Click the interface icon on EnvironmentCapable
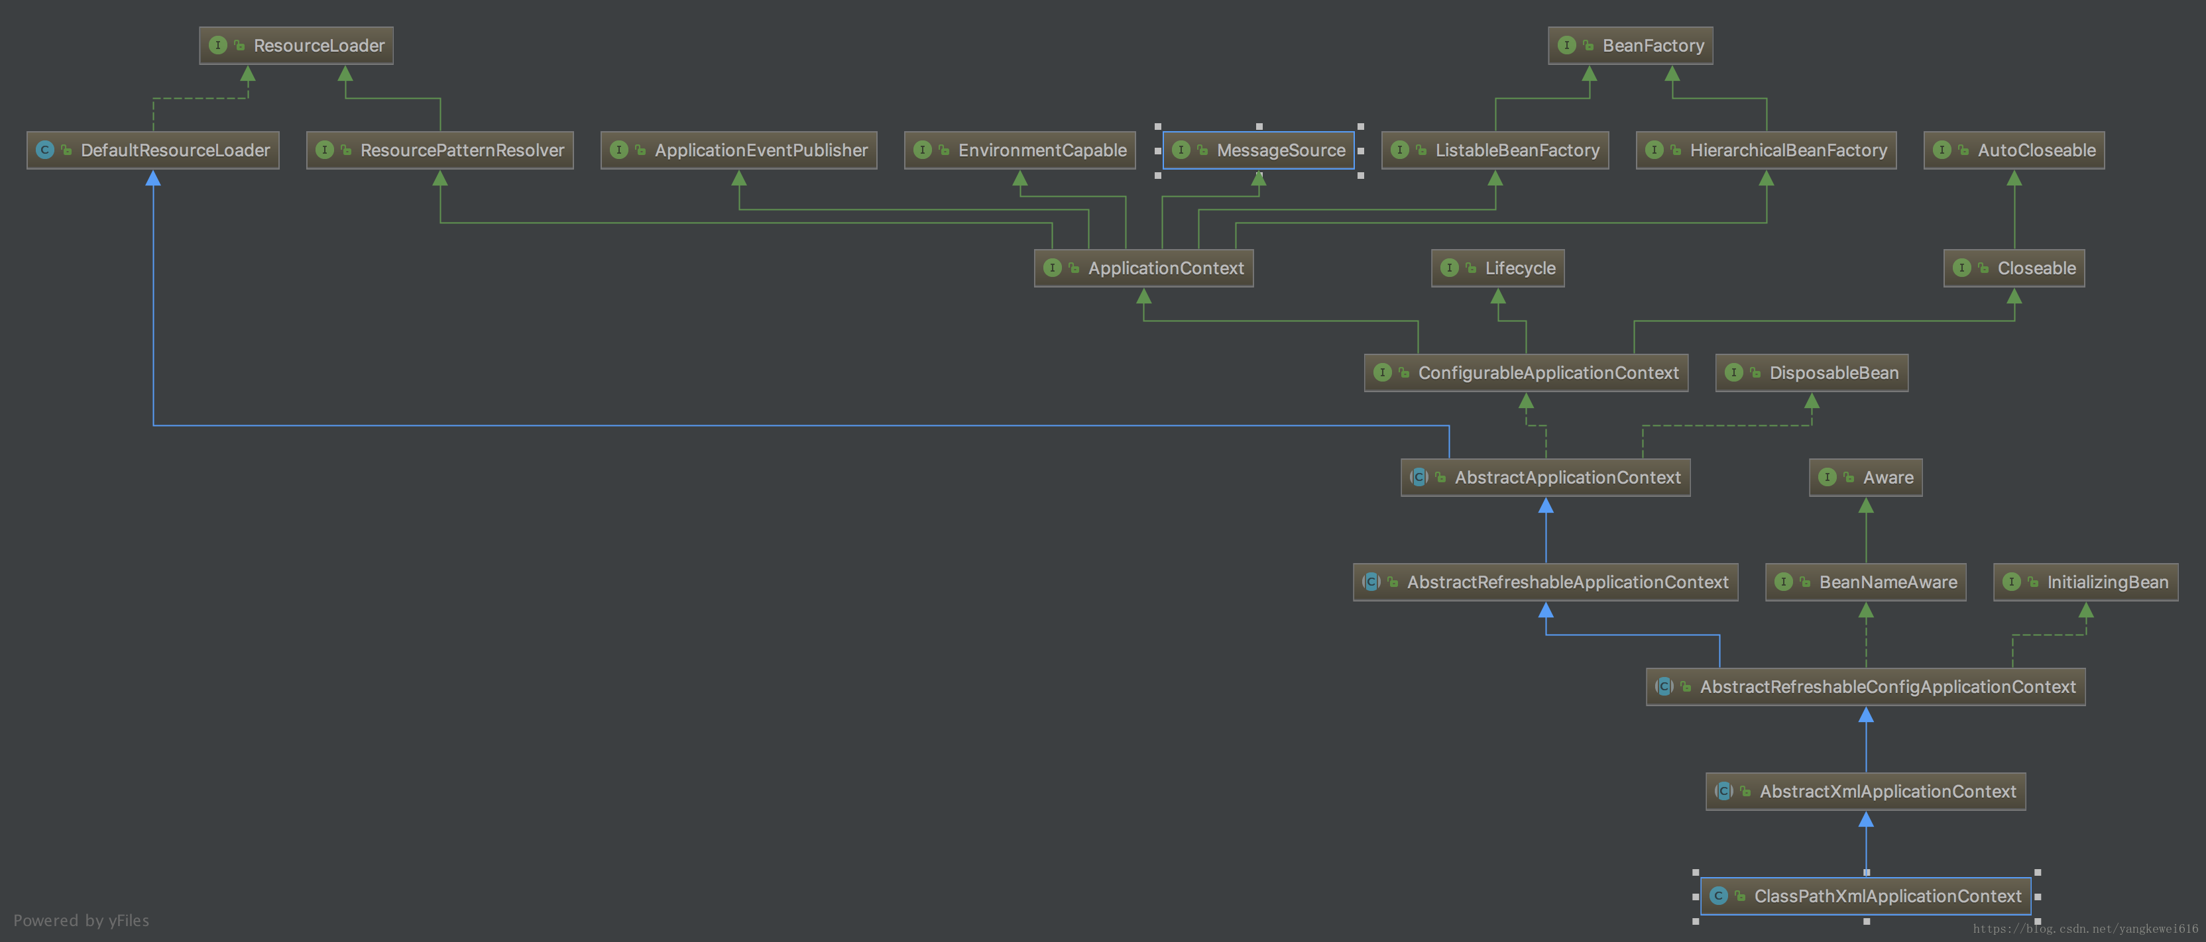The height and width of the screenshot is (942, 2206). pos(922,150)
